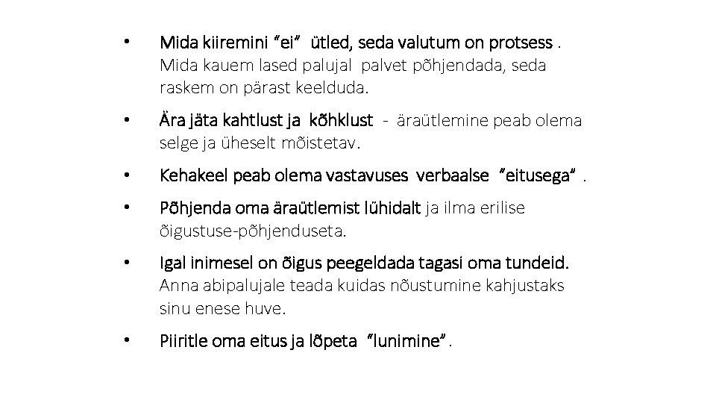Click the last bullet point marker

pyautogui.click(x=128, y=340)
